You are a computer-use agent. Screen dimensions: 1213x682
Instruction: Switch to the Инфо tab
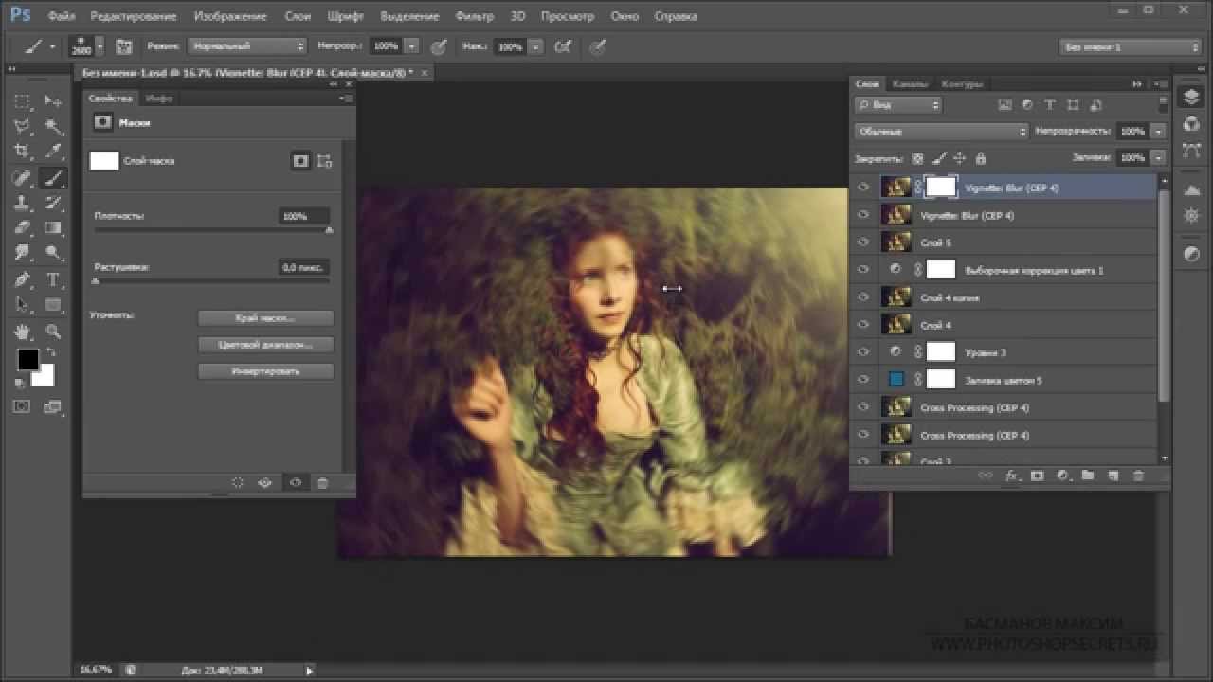click(159, 98)
